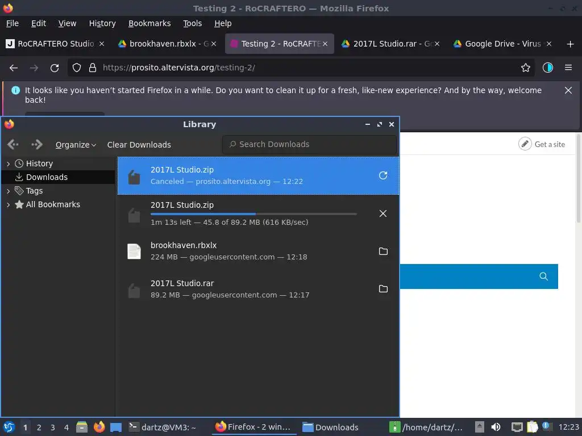Open the Bookmarks menu
Viewport: 582px width, 436px height.
149,23
